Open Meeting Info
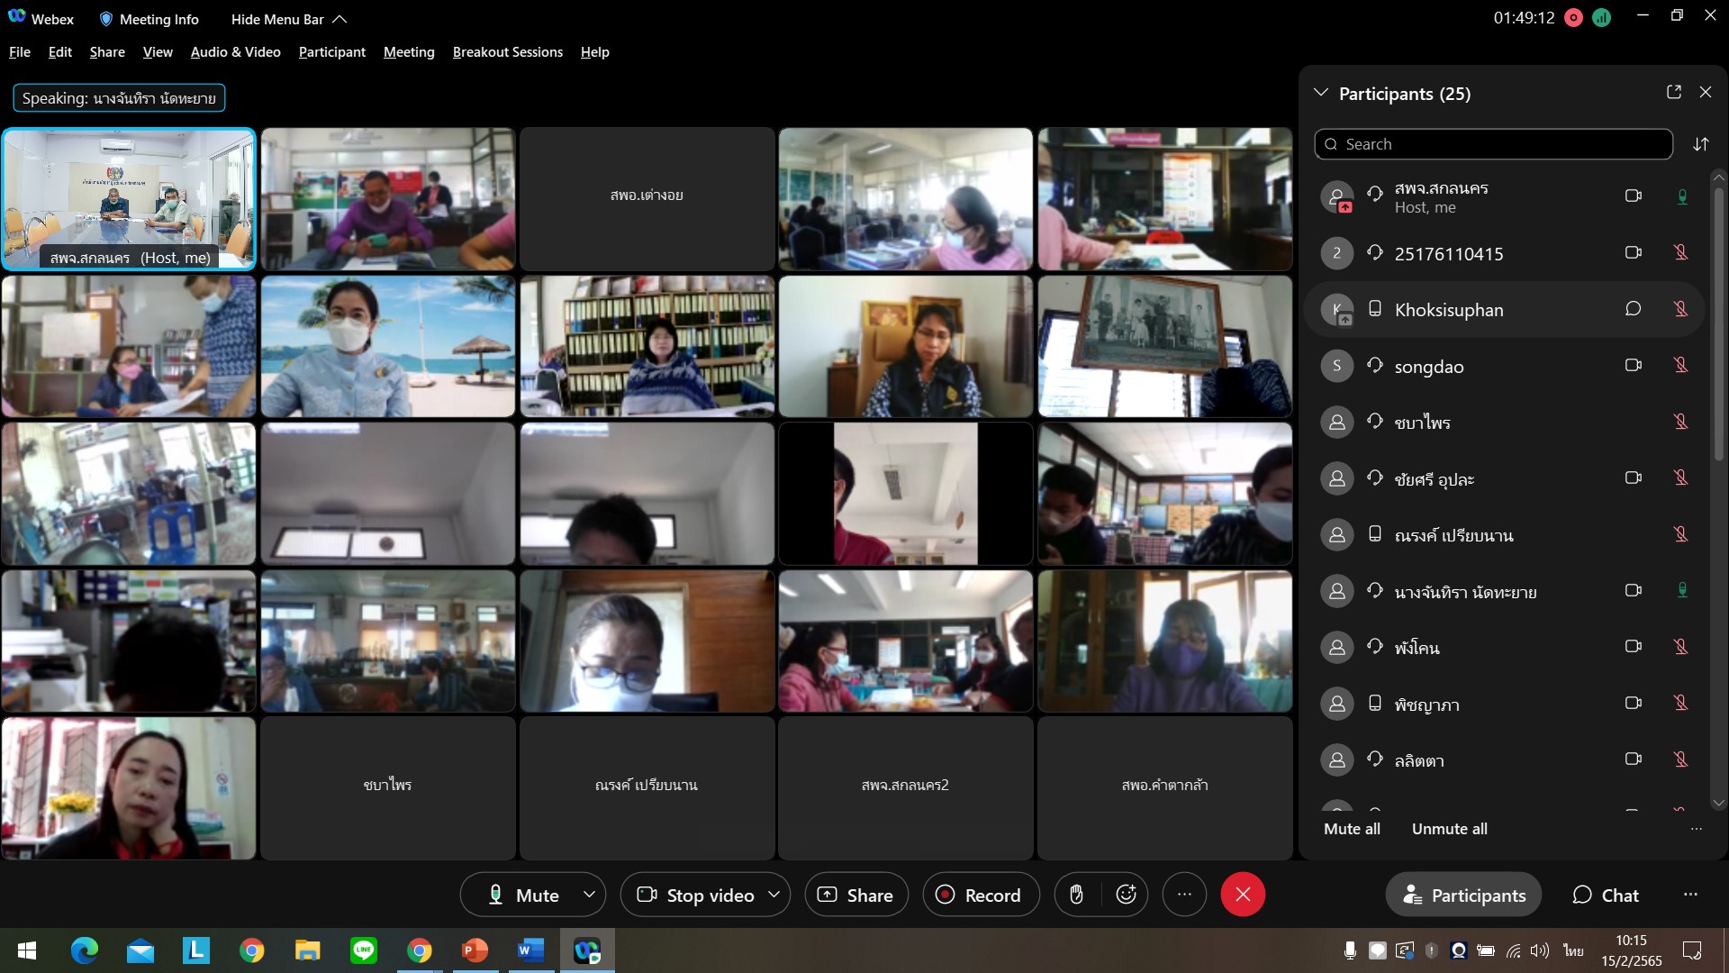Viewport: 1729px width, 973px height. (149, 19)
